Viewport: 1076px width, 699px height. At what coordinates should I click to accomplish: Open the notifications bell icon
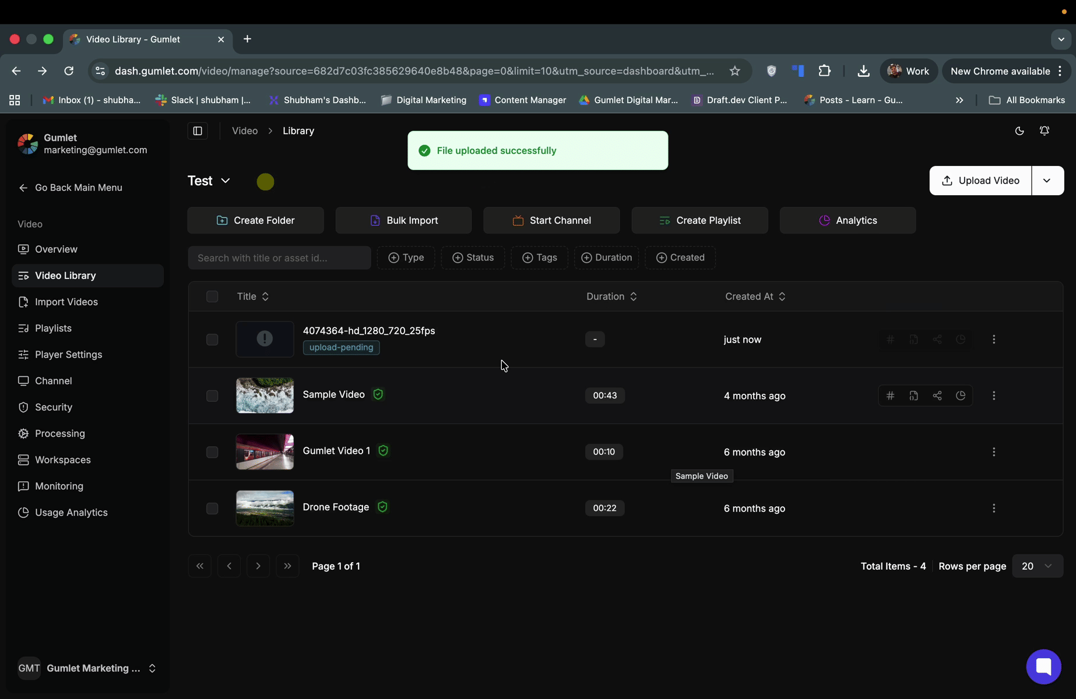1044,131
